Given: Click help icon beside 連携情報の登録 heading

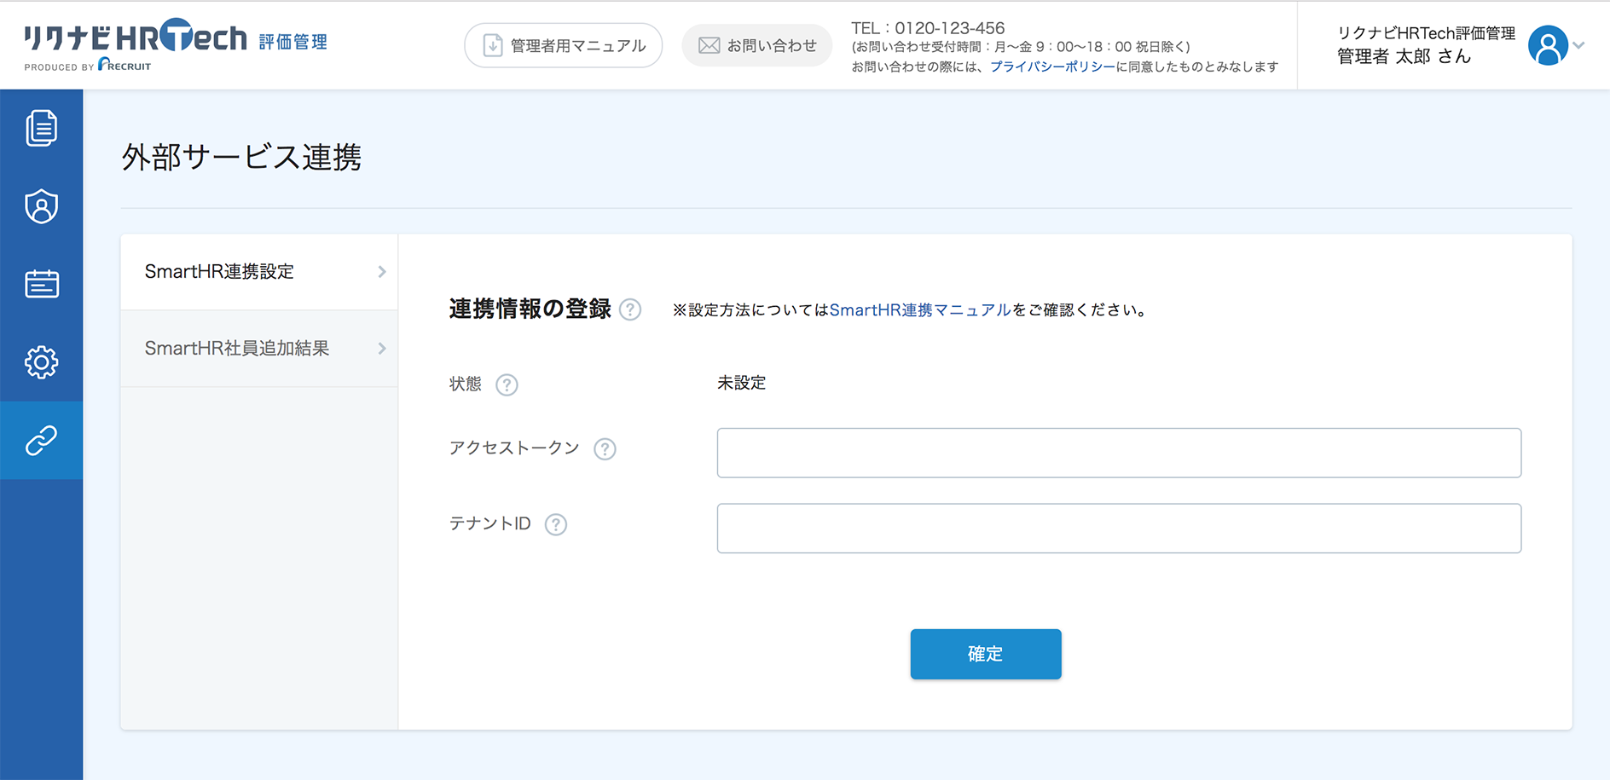Looking at the screenshot, I should click(630, 309).
